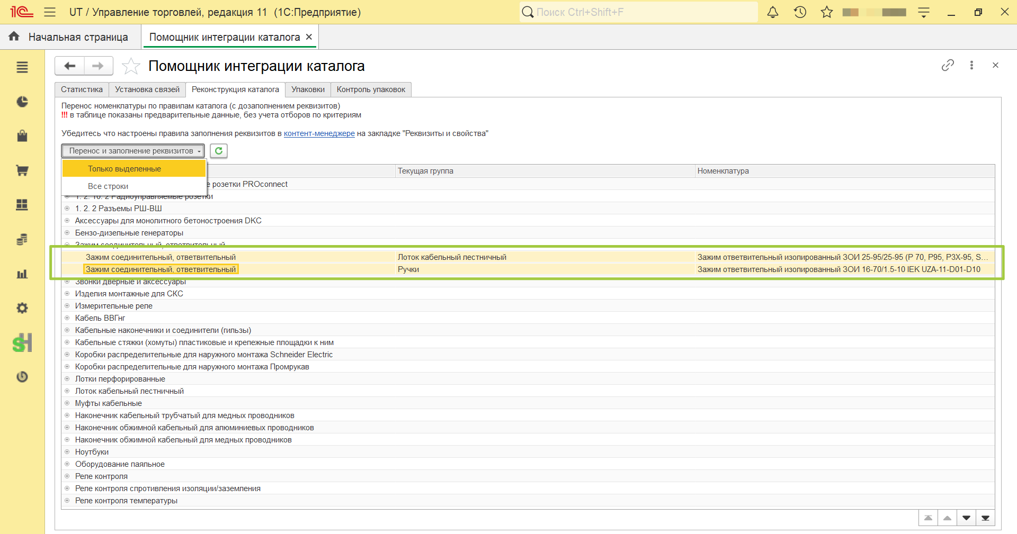Expand the Кабель ВВГнг group
Image resolution: width=1017 pixels, height=534 pixels.
coord(67,318)
